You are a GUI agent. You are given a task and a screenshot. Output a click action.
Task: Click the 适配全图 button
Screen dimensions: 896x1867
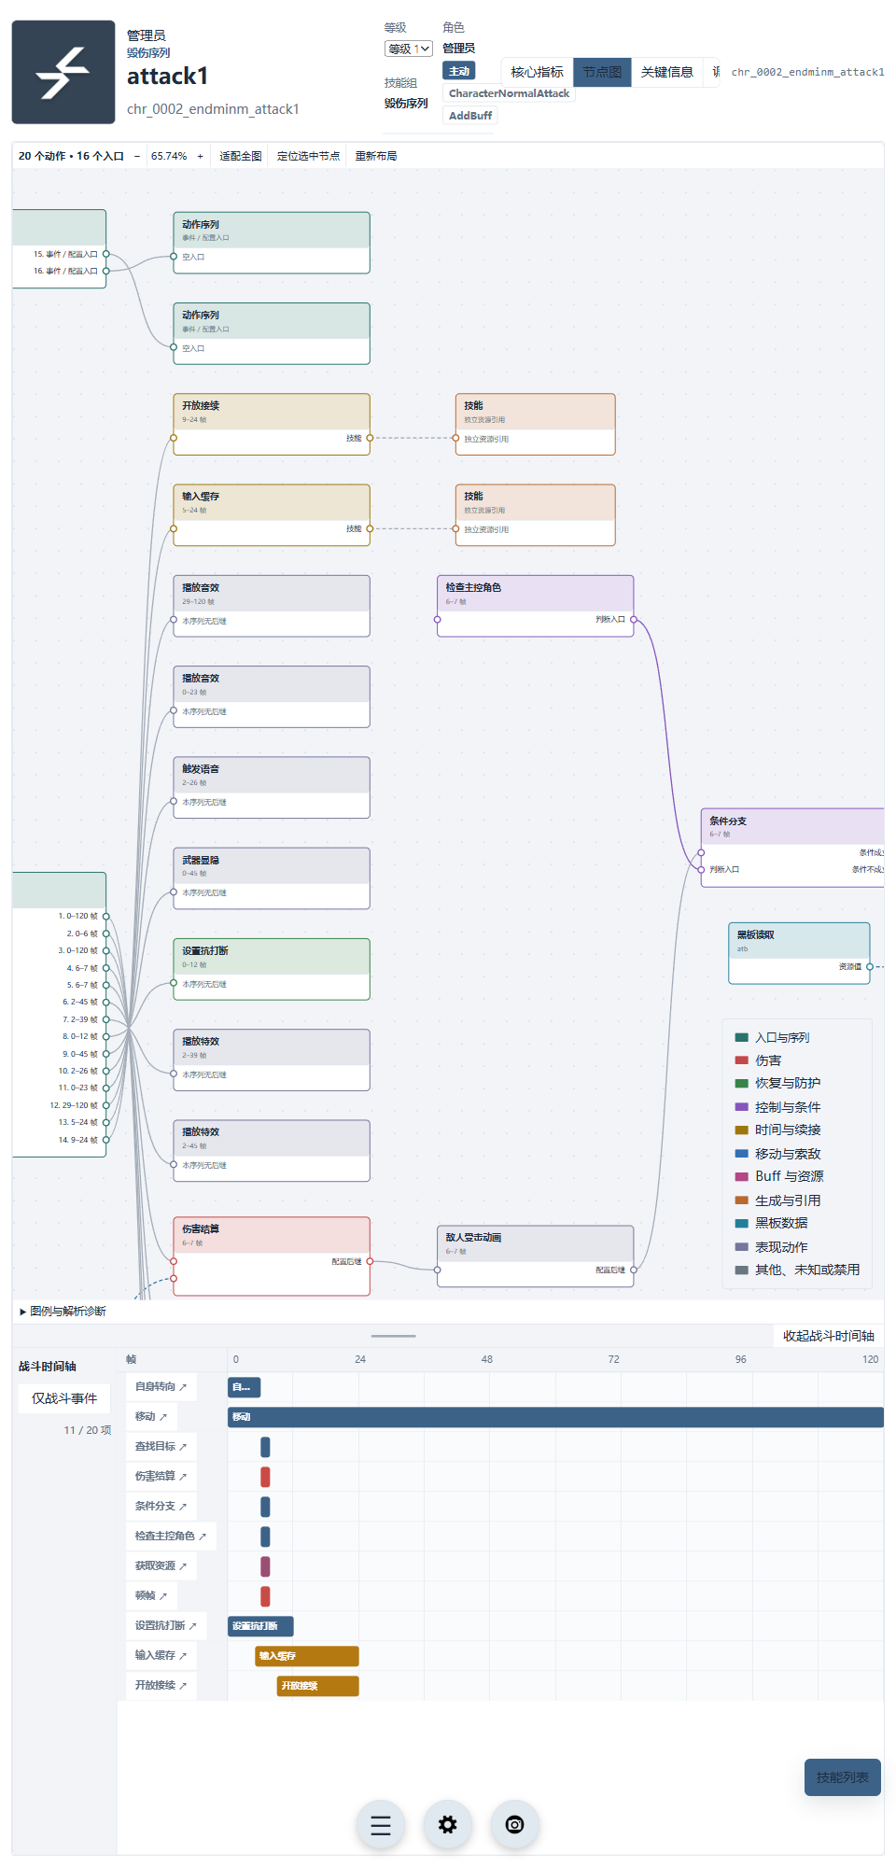click(241, 156)
